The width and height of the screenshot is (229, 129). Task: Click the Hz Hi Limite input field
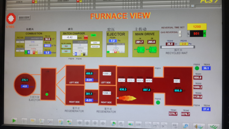pyautogui.click(x=66, y=46)
